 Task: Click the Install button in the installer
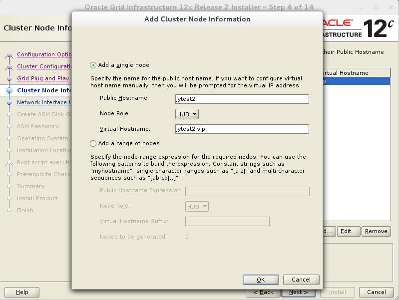[x=338, y=292]
